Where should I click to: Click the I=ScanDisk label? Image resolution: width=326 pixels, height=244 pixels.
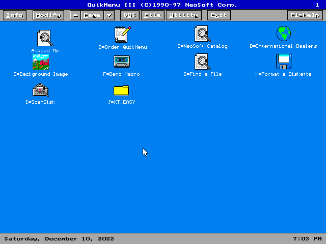tap(40, 102)
